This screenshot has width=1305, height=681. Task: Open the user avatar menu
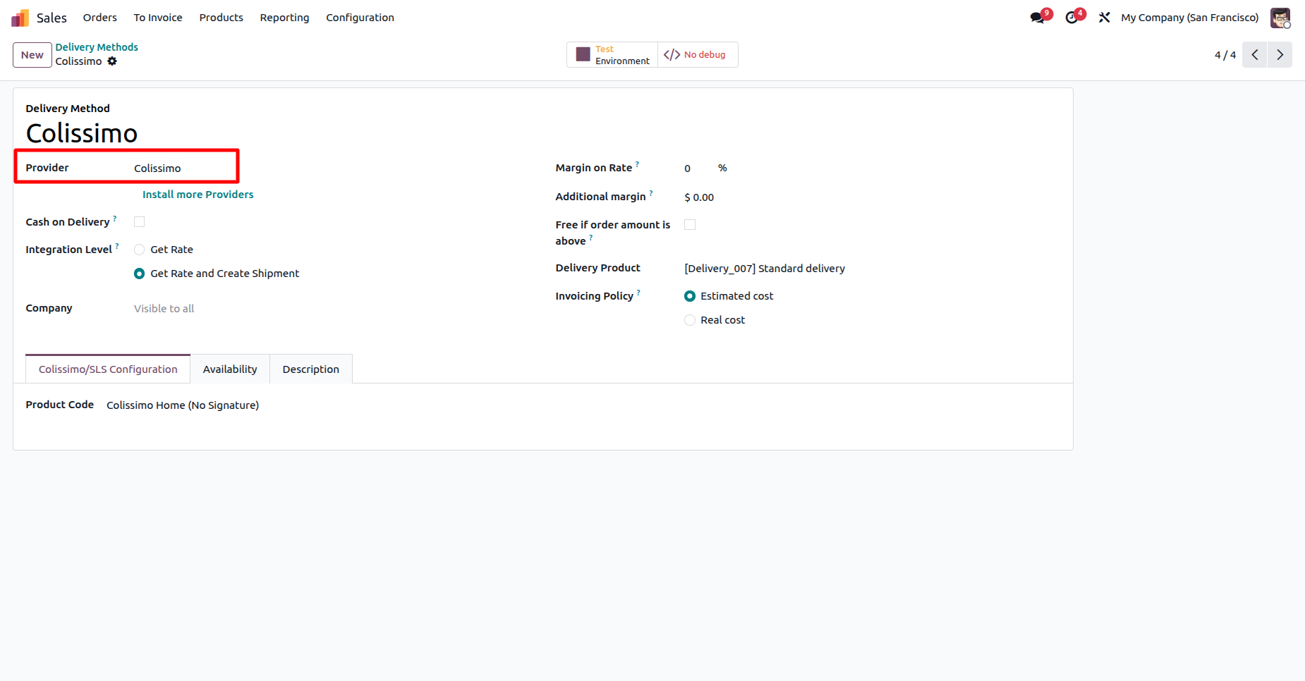click(x=1280, y=18)
